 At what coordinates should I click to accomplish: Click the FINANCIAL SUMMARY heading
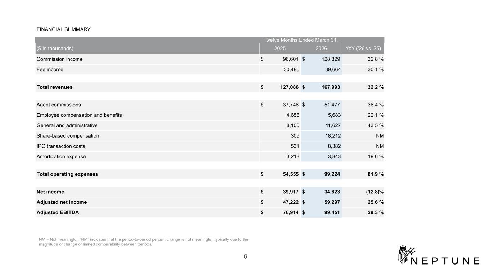click(64, 29)
